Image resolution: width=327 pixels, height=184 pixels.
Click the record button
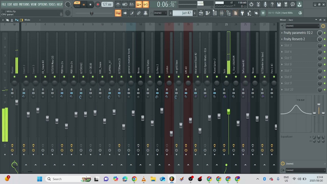click(x=98, y=4)
